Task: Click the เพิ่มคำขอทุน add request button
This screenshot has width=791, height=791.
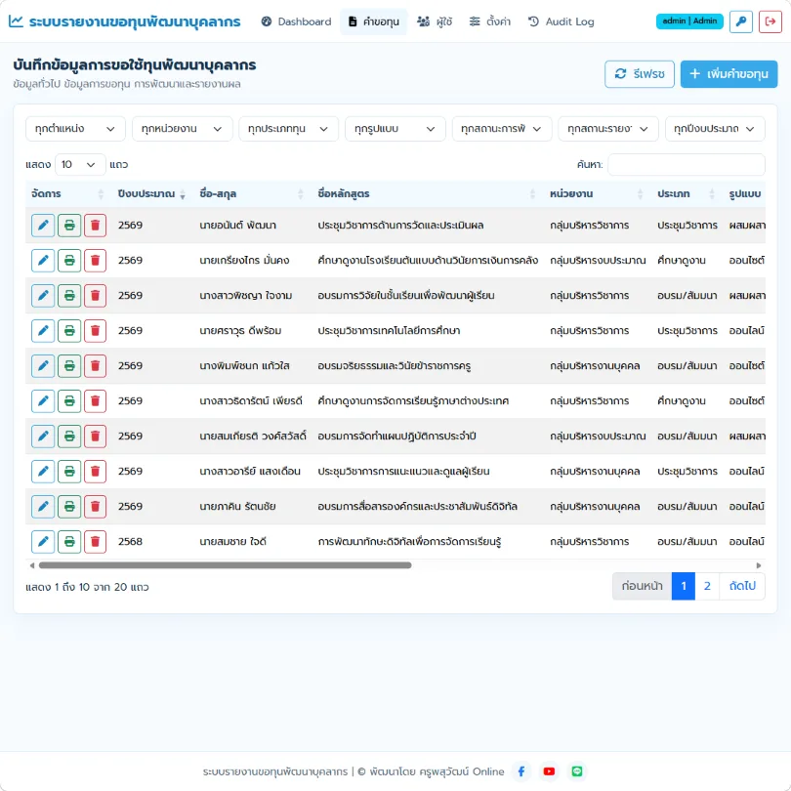Action: [x=729, y=73]
